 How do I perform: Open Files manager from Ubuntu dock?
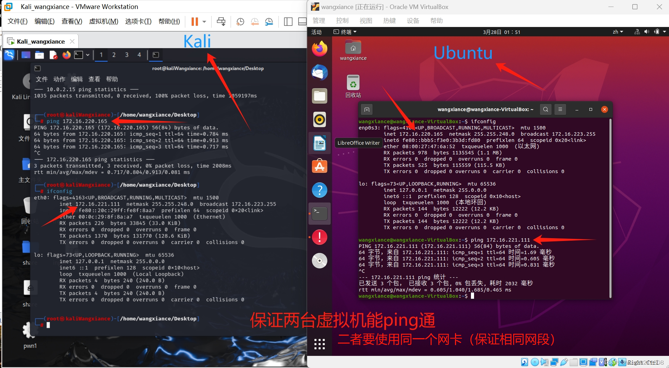point(320,96)
